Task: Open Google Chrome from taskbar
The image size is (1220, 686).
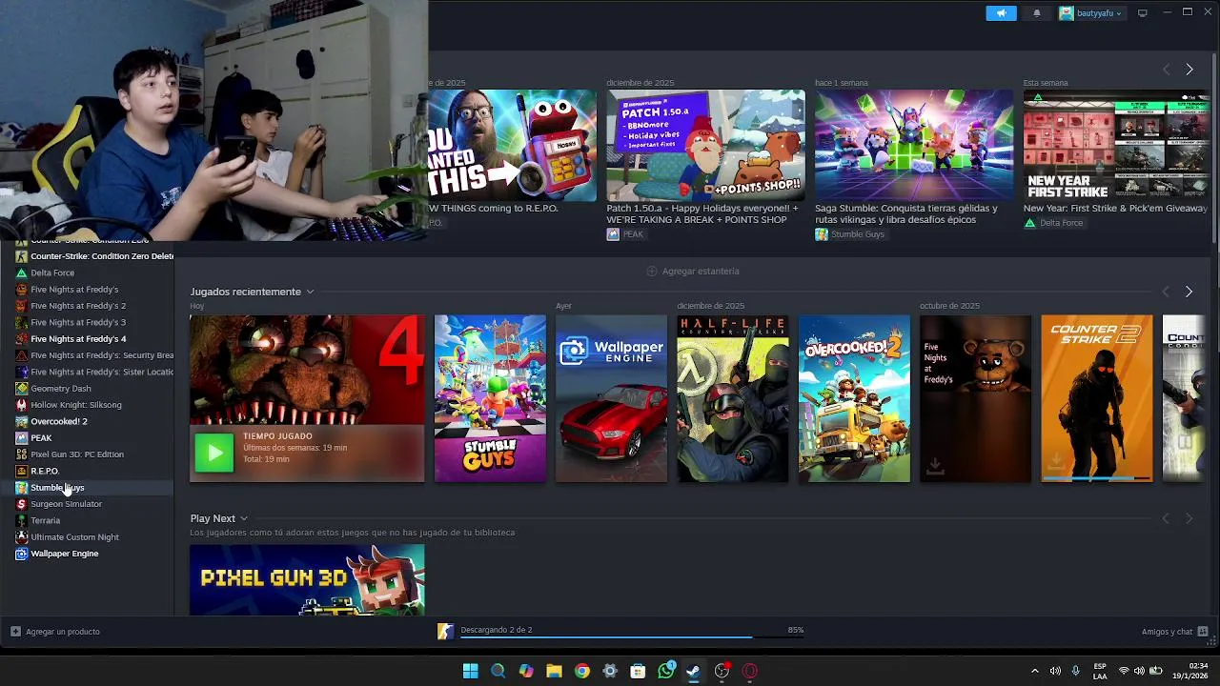Action: (582, 671)
